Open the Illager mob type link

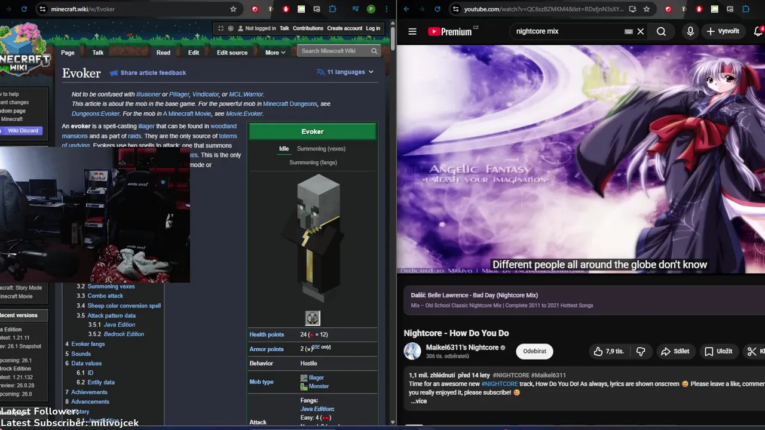(x=316, y=377)
